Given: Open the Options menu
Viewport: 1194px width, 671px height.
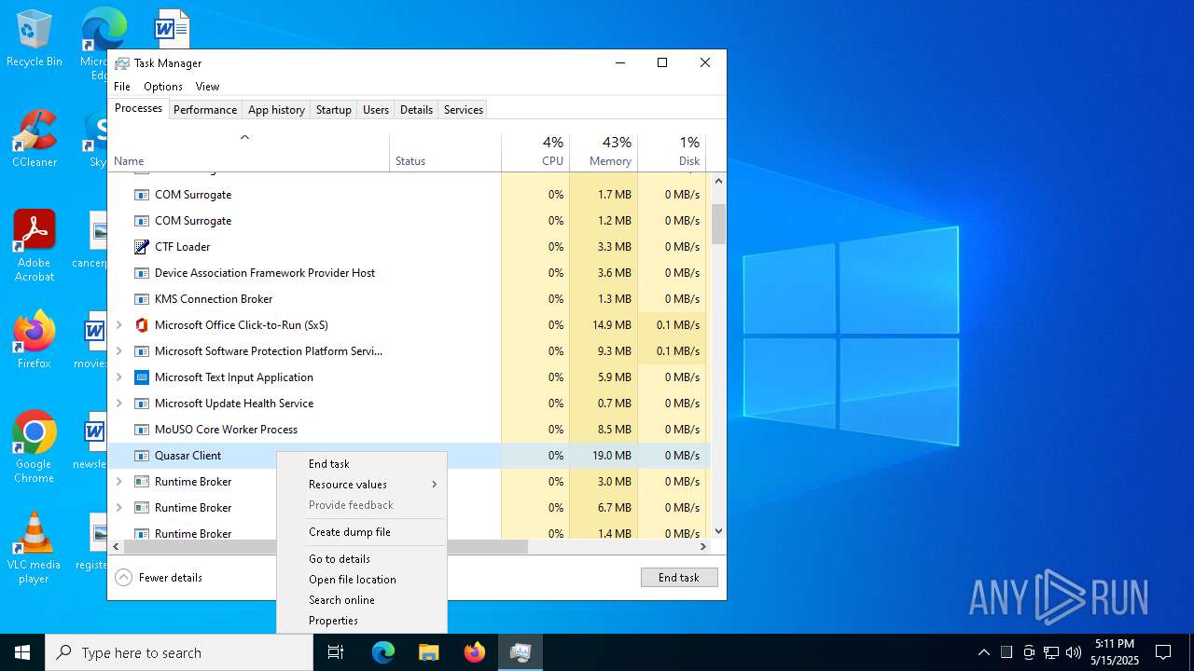Looking at the screenshot, I should (x=163, y=87).
